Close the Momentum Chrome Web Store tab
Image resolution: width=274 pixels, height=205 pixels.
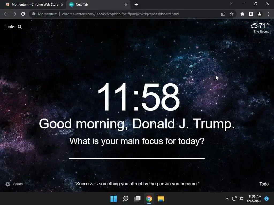(62, 5)
